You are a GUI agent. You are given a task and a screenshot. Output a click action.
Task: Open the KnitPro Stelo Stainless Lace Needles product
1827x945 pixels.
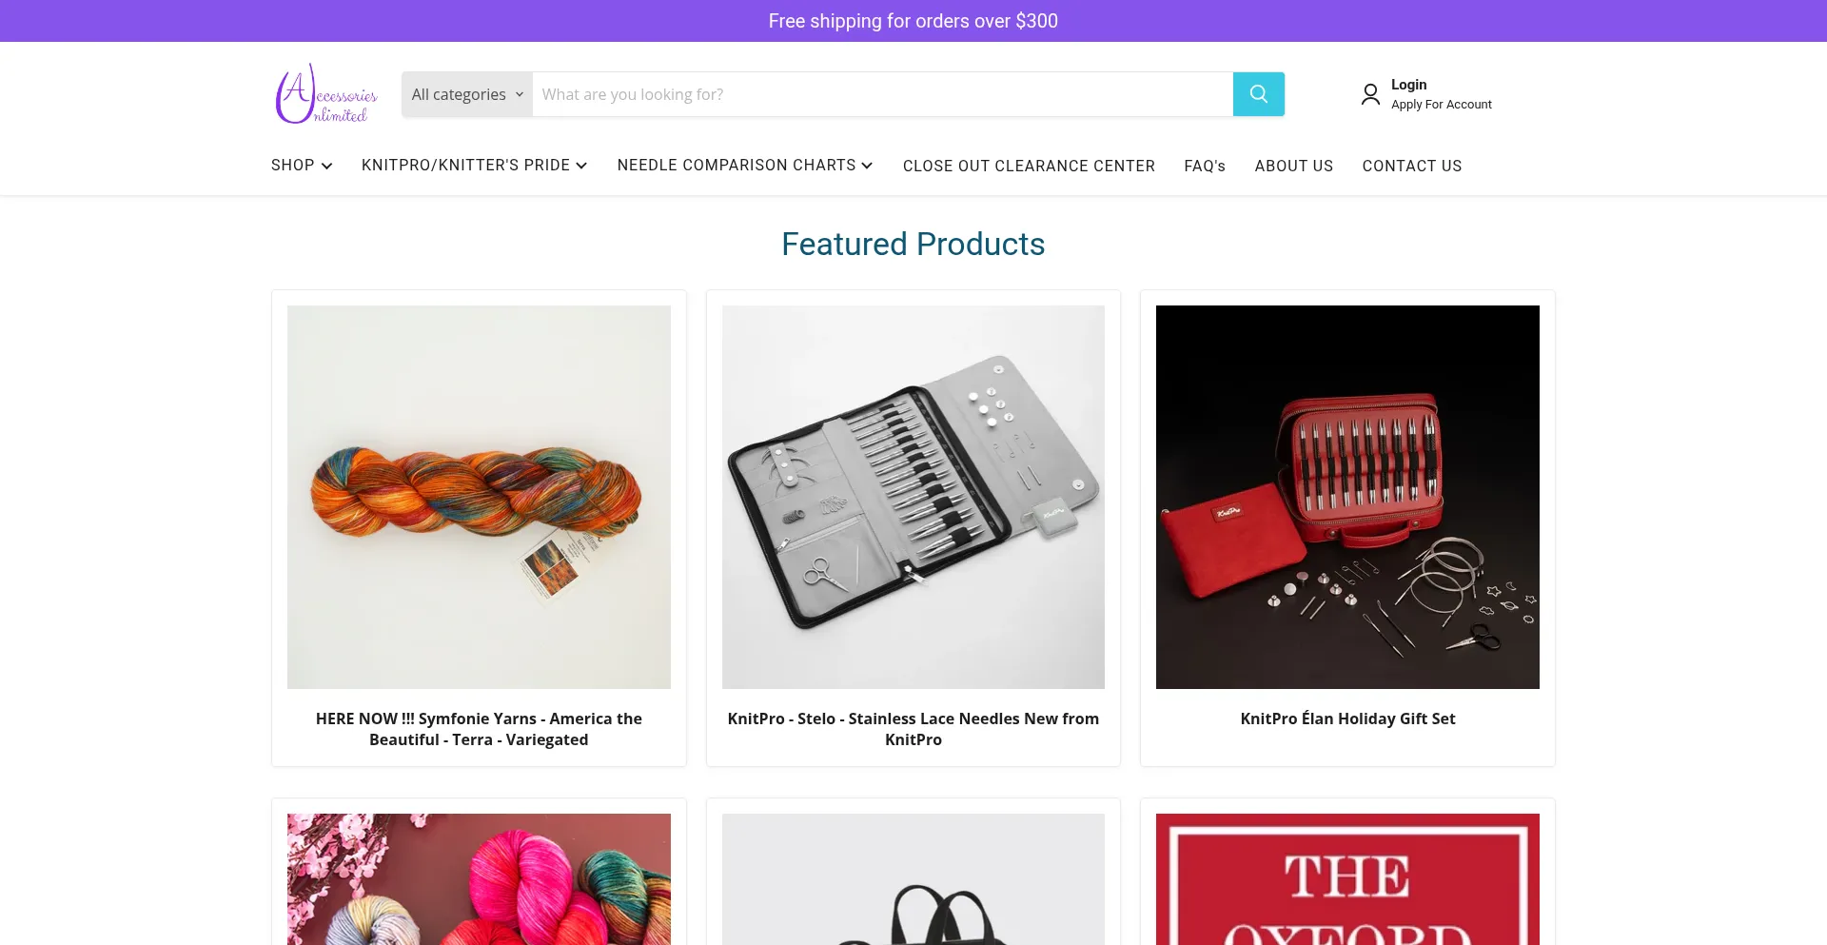(913, 729)
